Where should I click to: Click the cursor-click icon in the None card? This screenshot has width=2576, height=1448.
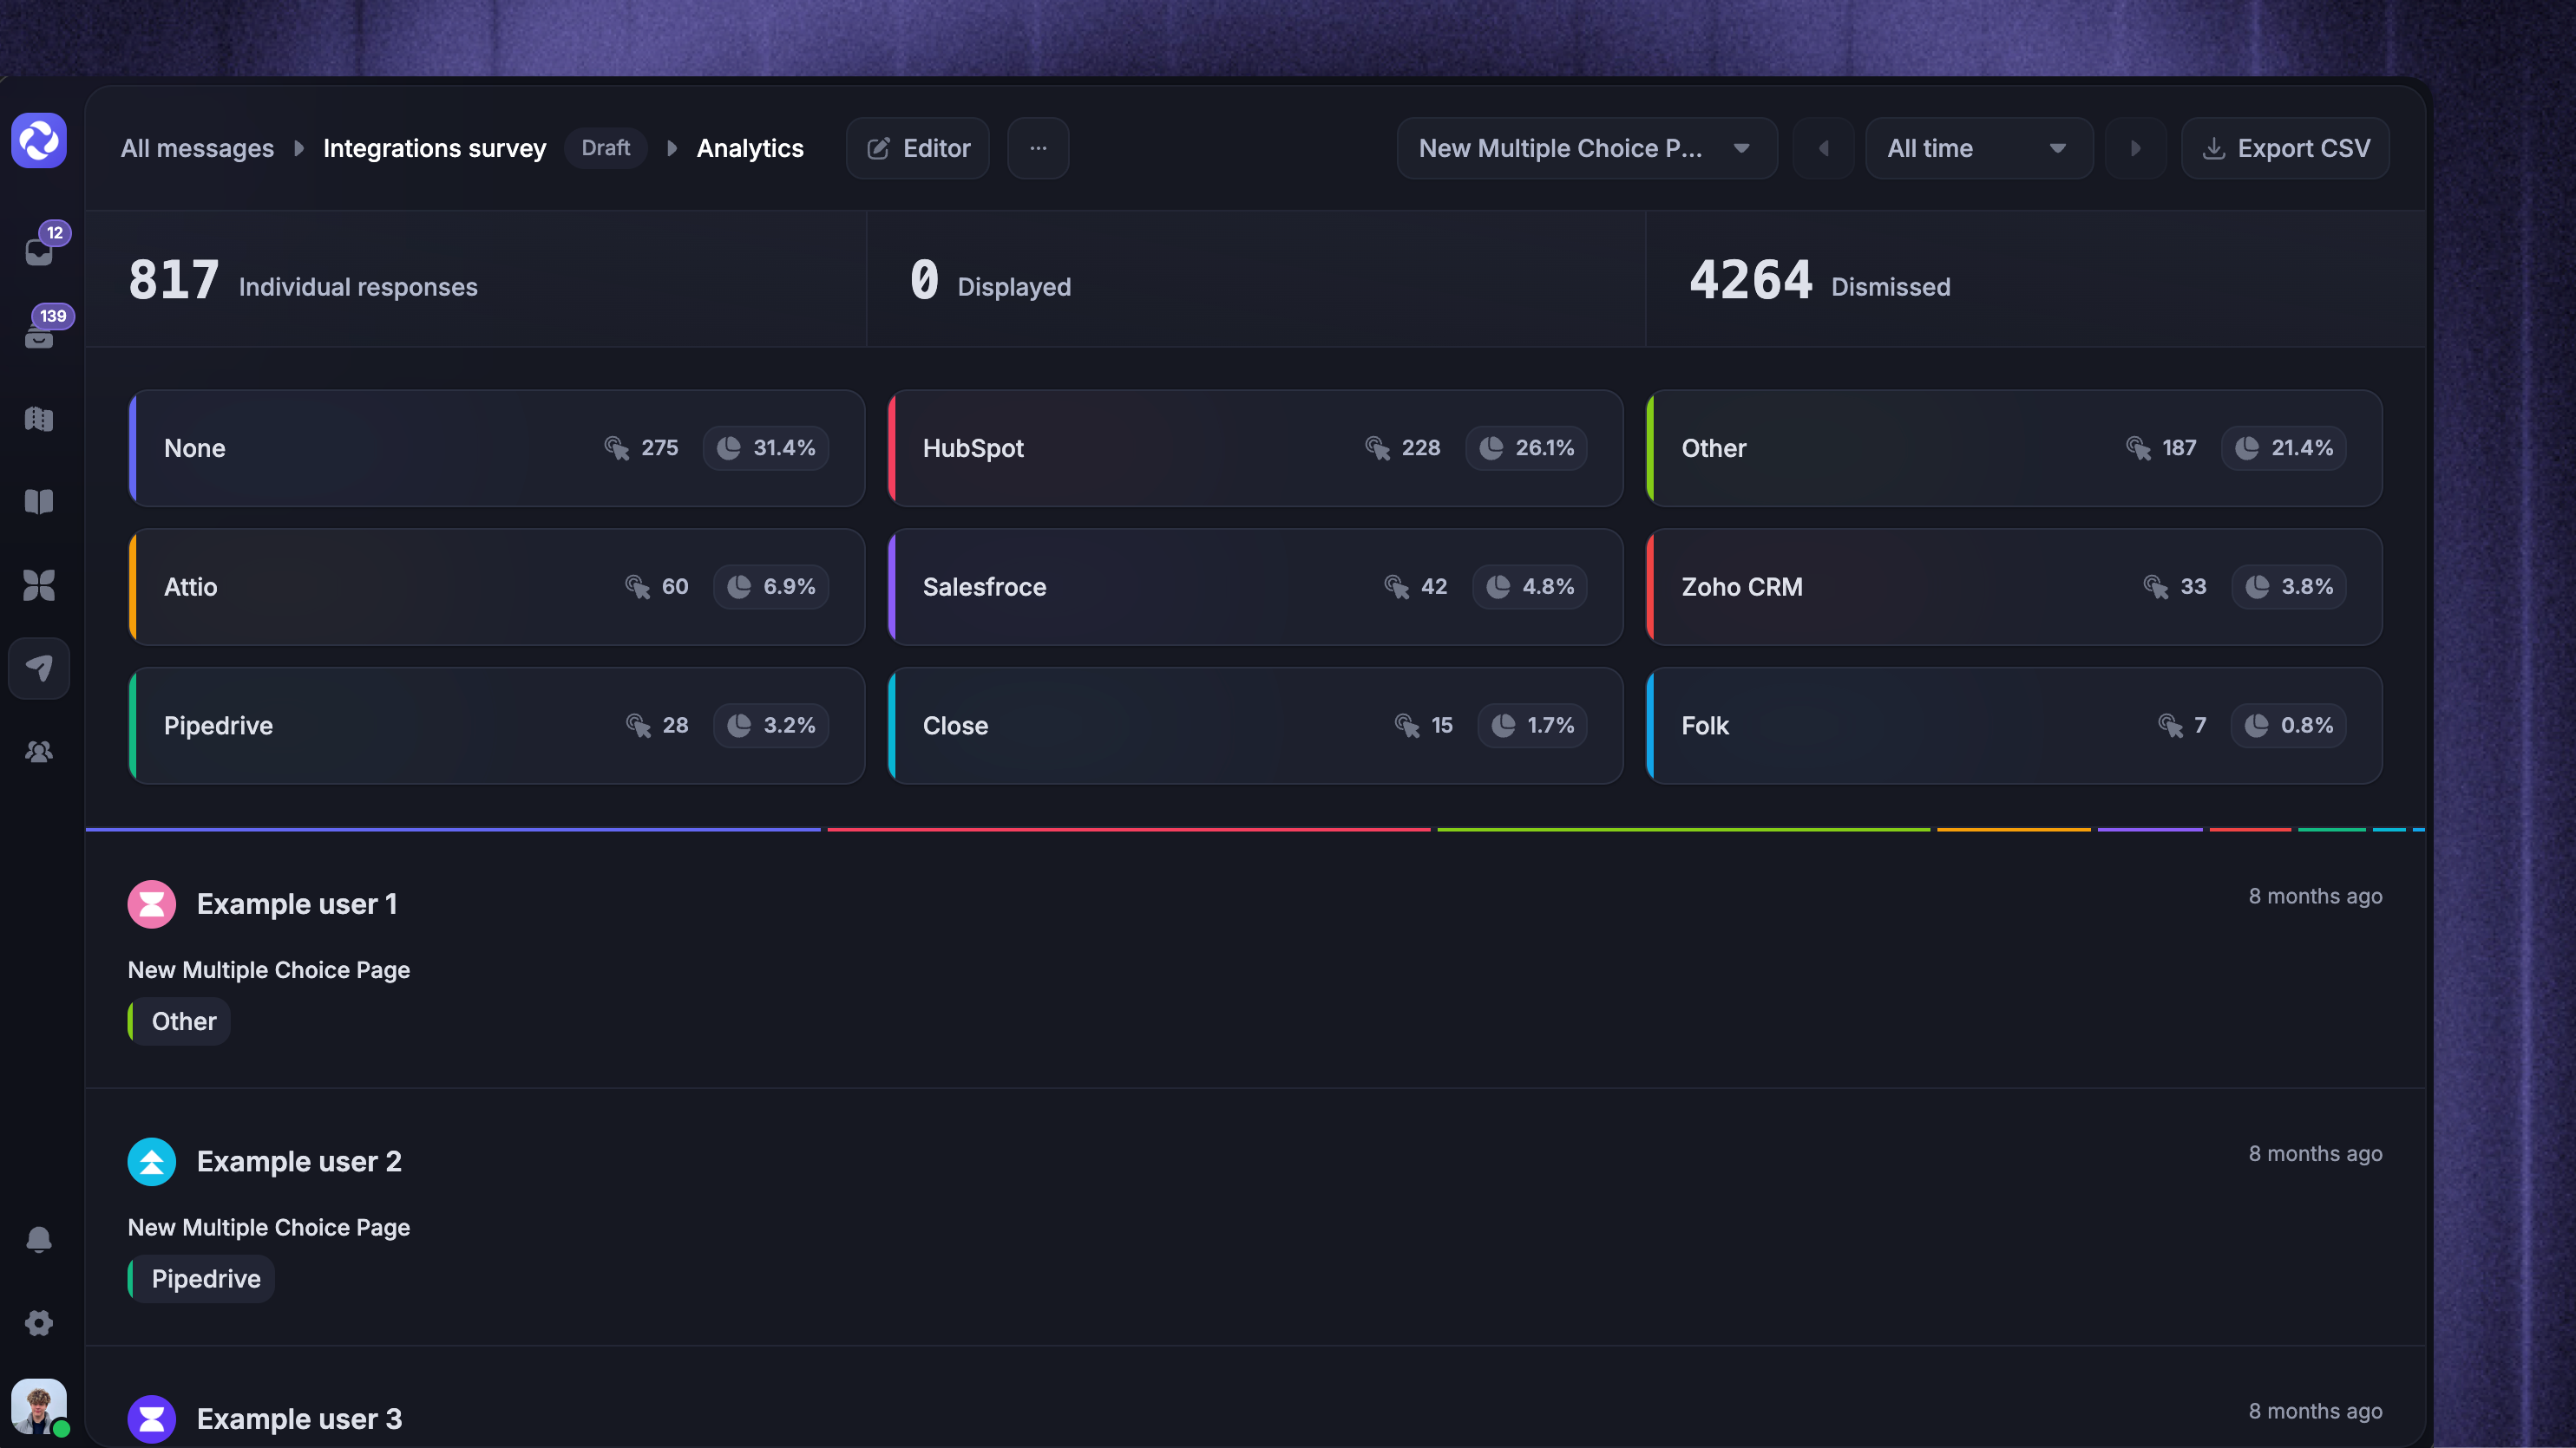click(x=617, y=447)
